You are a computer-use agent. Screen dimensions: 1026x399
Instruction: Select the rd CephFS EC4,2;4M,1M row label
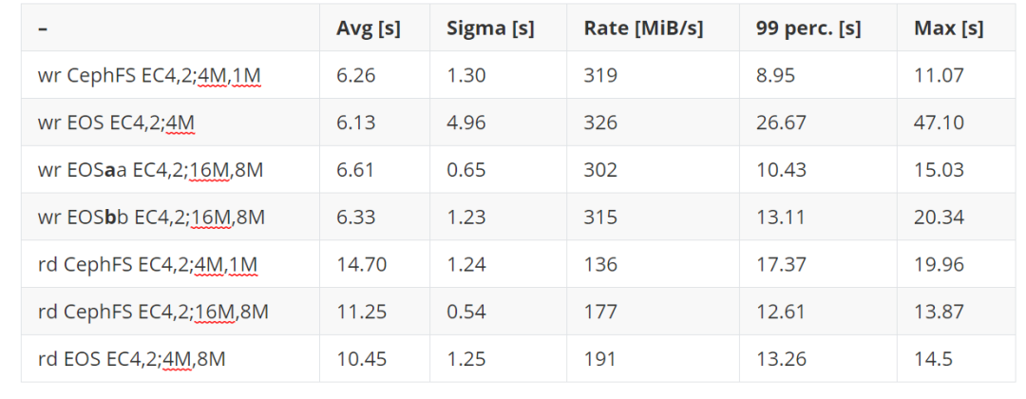click(147, 264)
